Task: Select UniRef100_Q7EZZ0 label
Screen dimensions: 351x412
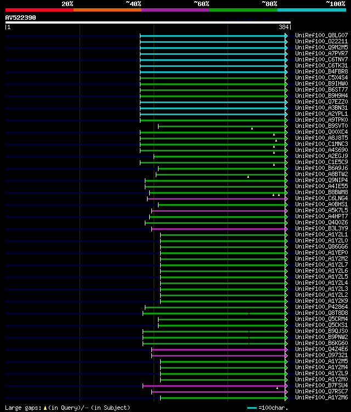Action: (321, 101)
